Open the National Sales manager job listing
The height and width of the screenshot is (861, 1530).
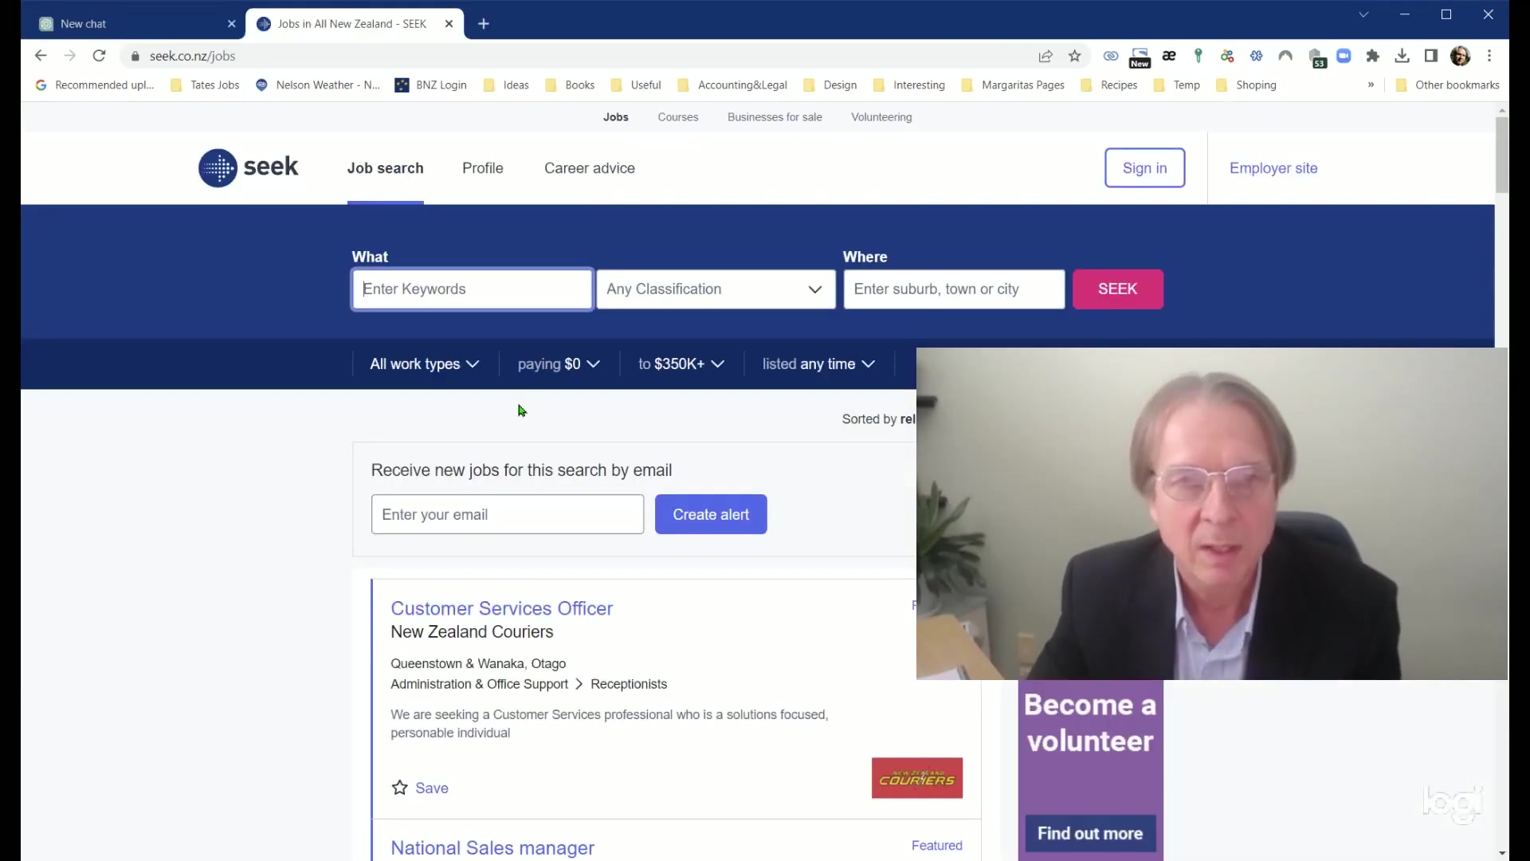pyautogui.click(x=492, y=847)
